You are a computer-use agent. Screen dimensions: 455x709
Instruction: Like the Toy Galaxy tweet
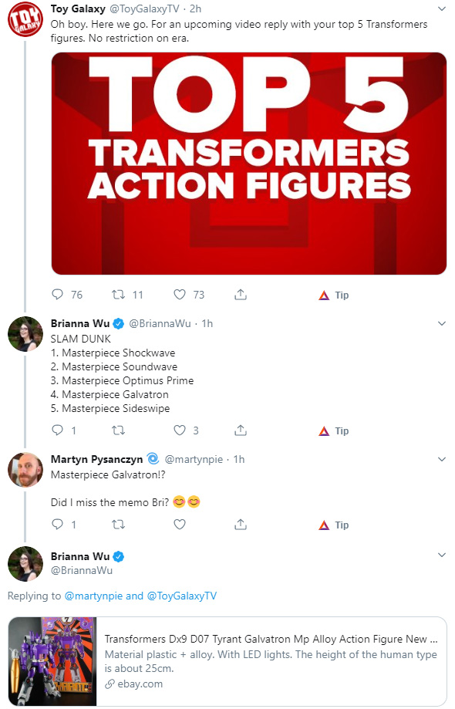click(x=180, y=295)
